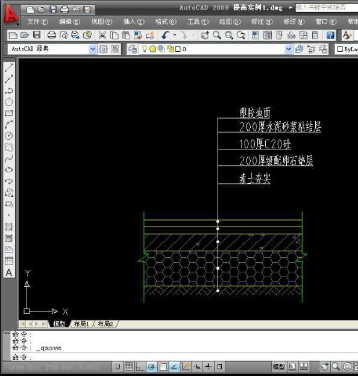Open the 格式 menu
The image size is (358, 376).
click(166, 22)
